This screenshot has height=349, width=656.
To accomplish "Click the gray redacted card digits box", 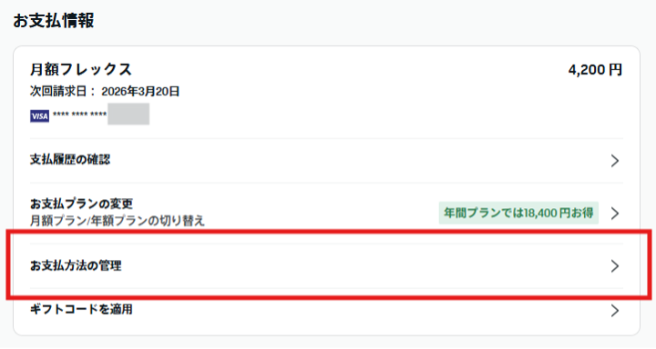I will click(x=128, y=114).
